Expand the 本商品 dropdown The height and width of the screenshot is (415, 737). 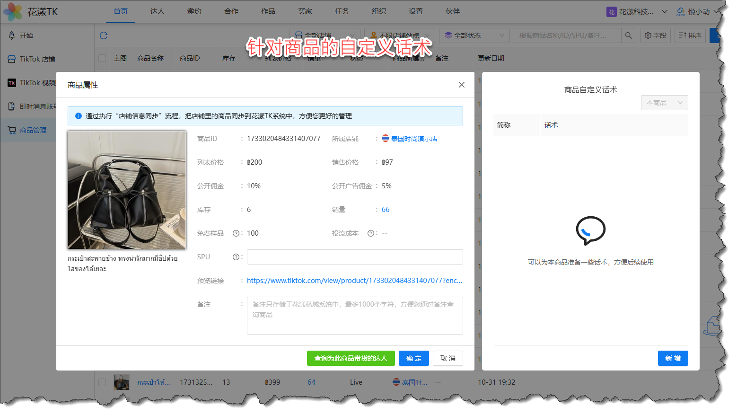click(x=664, y=103)
